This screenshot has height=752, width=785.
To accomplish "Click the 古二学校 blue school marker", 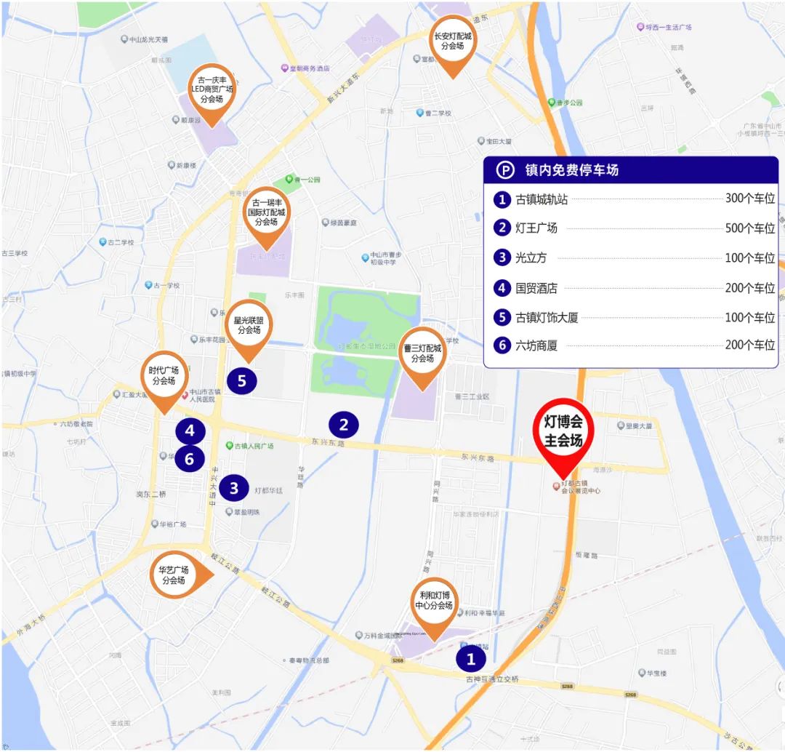I will tap(102, 242).
